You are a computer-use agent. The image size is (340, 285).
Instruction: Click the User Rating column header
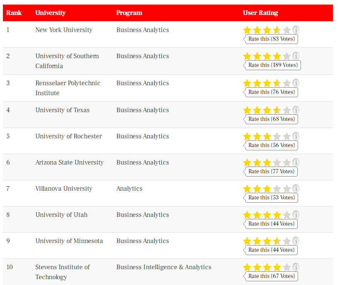click(x=260, y=13)
